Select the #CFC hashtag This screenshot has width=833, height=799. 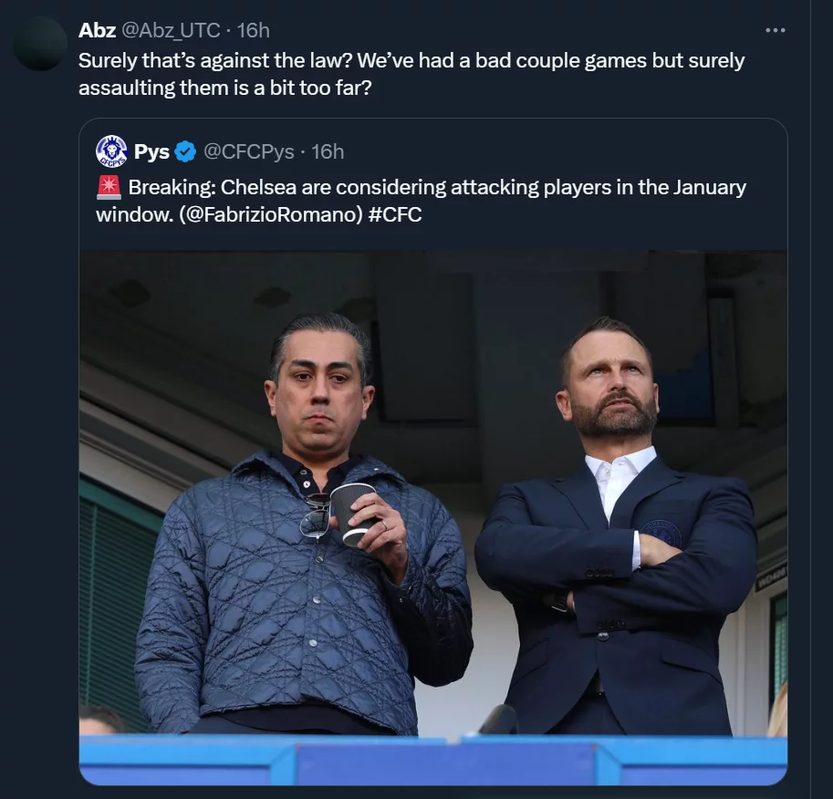396,215
